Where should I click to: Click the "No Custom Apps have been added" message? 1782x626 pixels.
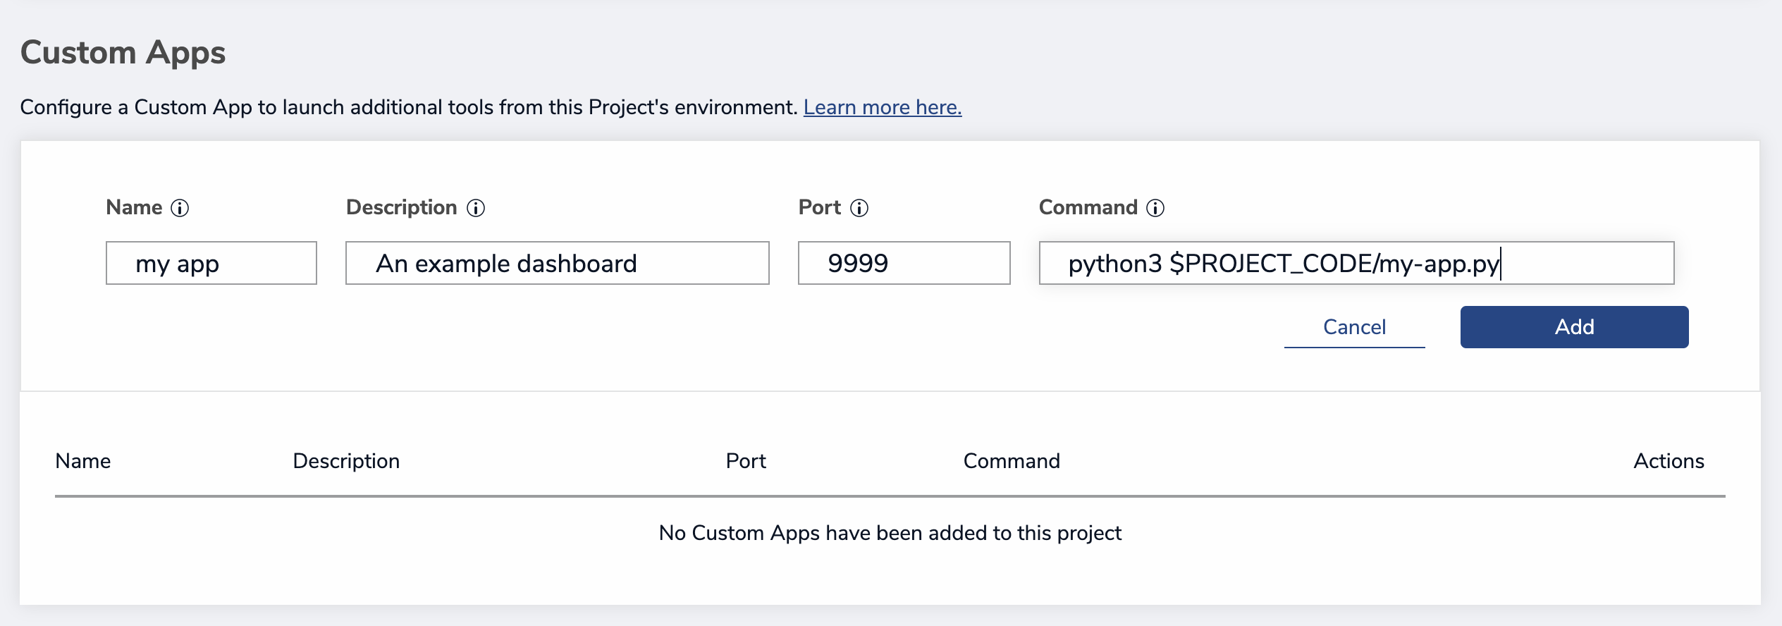tap(890, 533)
